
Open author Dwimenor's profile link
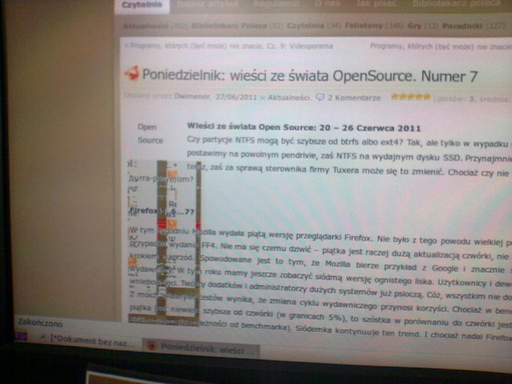187,97
